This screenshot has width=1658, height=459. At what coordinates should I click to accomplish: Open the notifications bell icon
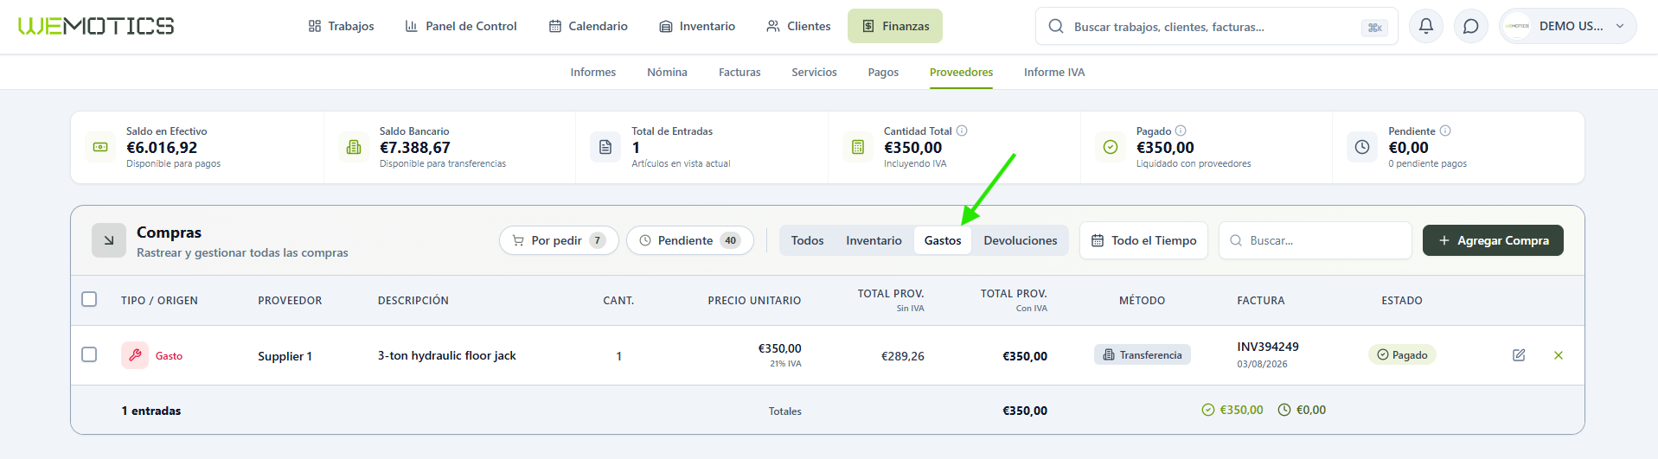(1426, 26)
